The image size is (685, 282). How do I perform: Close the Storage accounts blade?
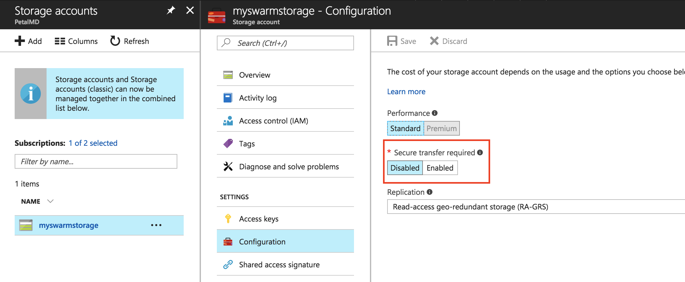(190, 11)
